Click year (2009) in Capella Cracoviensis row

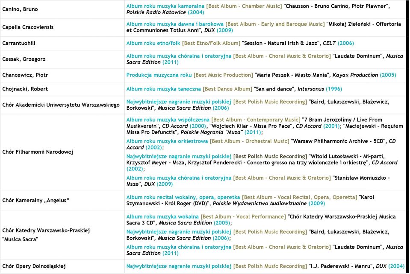225,30
